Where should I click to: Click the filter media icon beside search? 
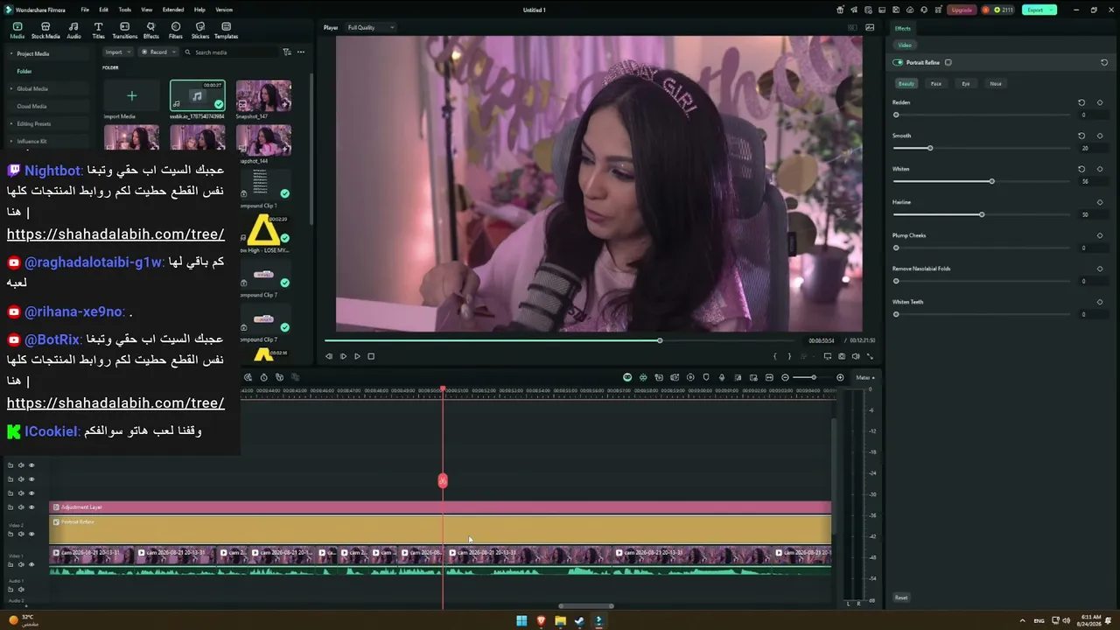tap(287, 52)
